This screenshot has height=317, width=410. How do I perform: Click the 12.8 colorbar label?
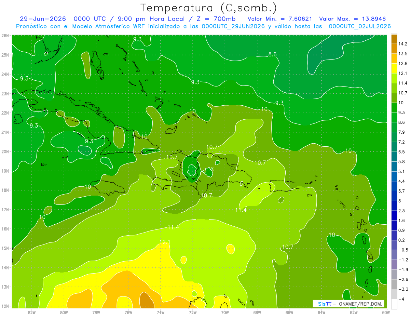click(402, 64)
